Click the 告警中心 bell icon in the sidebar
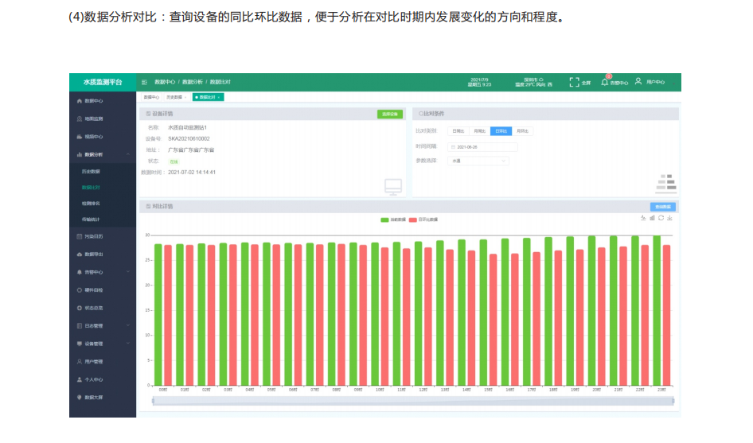Image resolution: width=753 pixels, height=443 pixels. tap(80, 272)
